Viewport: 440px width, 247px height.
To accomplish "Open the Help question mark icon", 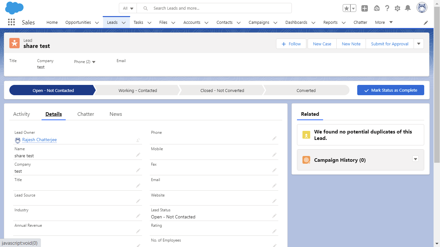I will [x=387, y=8].
